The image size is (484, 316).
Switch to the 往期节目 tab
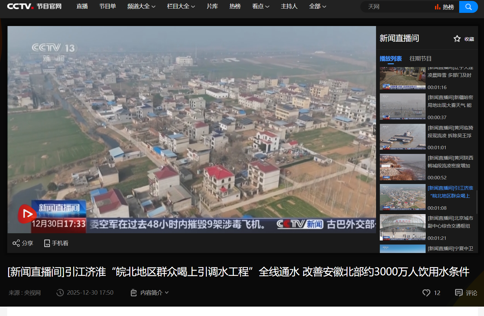click(x=420, y=59)
